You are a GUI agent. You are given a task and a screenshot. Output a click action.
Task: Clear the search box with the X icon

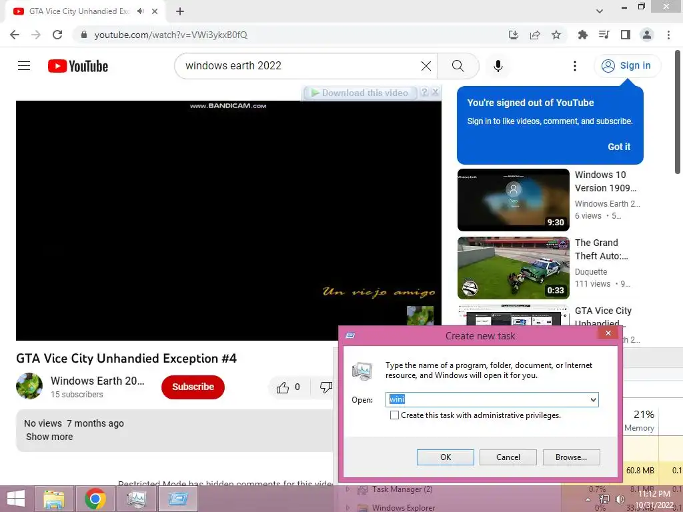(426, 66)
